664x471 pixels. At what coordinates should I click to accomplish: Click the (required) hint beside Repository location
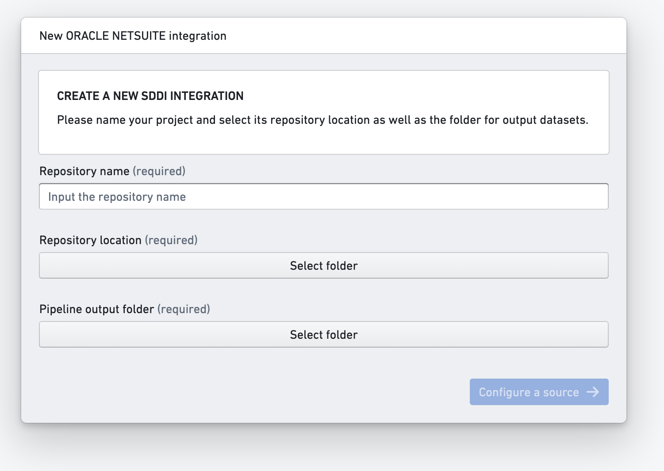tap(171, 240)
